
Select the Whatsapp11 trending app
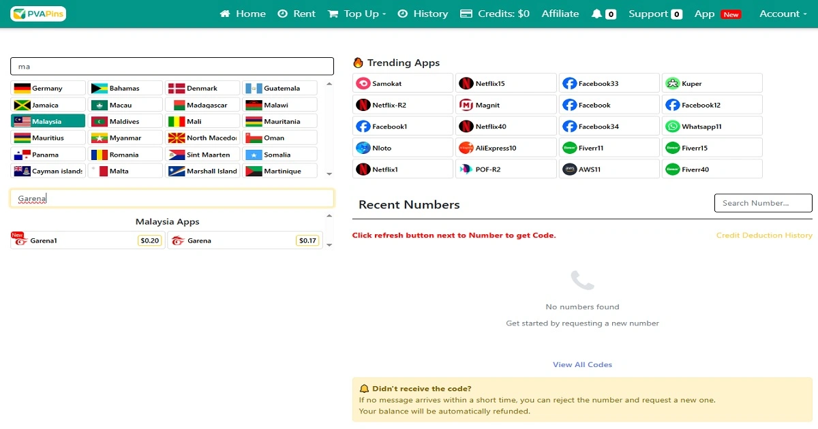pyautogui.click(x=712, y=126)
